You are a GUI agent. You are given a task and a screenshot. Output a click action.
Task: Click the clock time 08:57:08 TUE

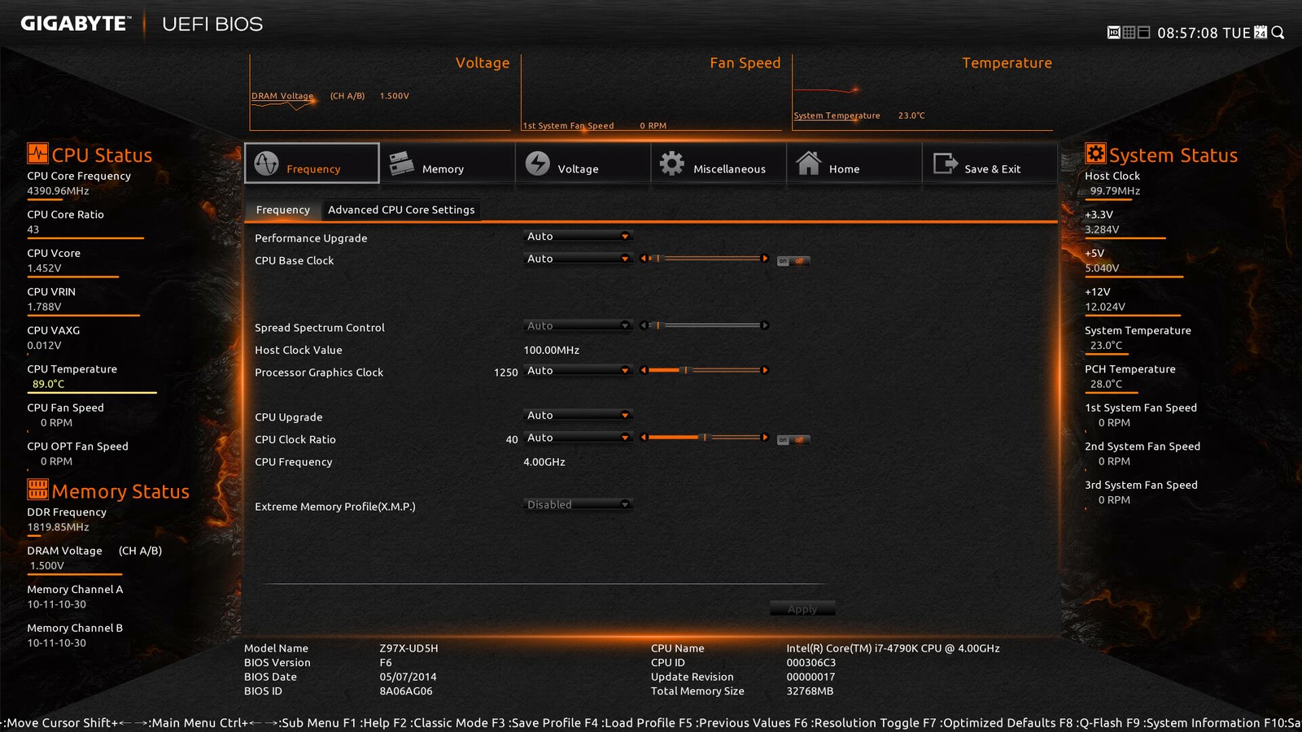[1204, 33]
